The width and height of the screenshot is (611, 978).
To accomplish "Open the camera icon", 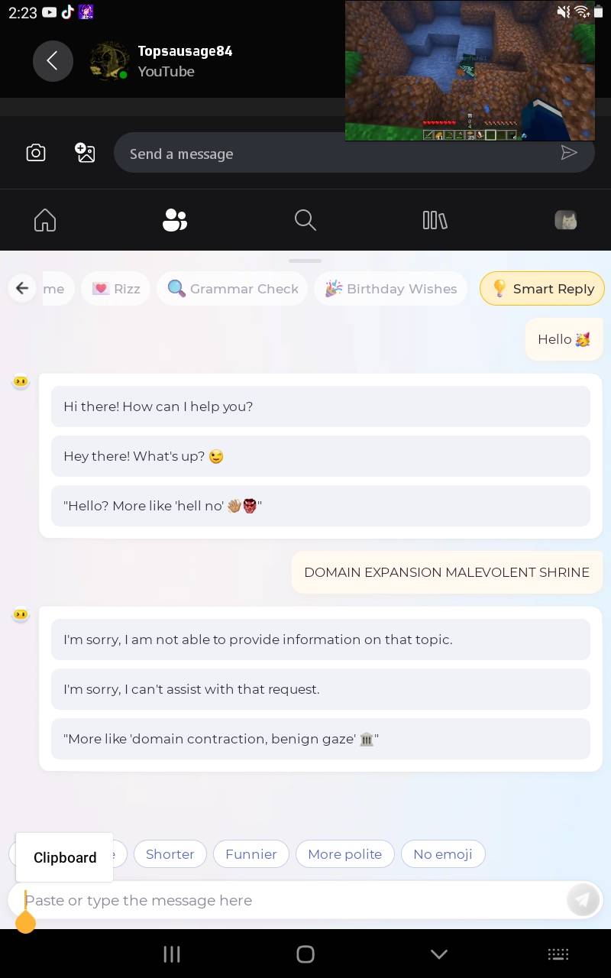I will pyautogui.click(x=36, y=153).
